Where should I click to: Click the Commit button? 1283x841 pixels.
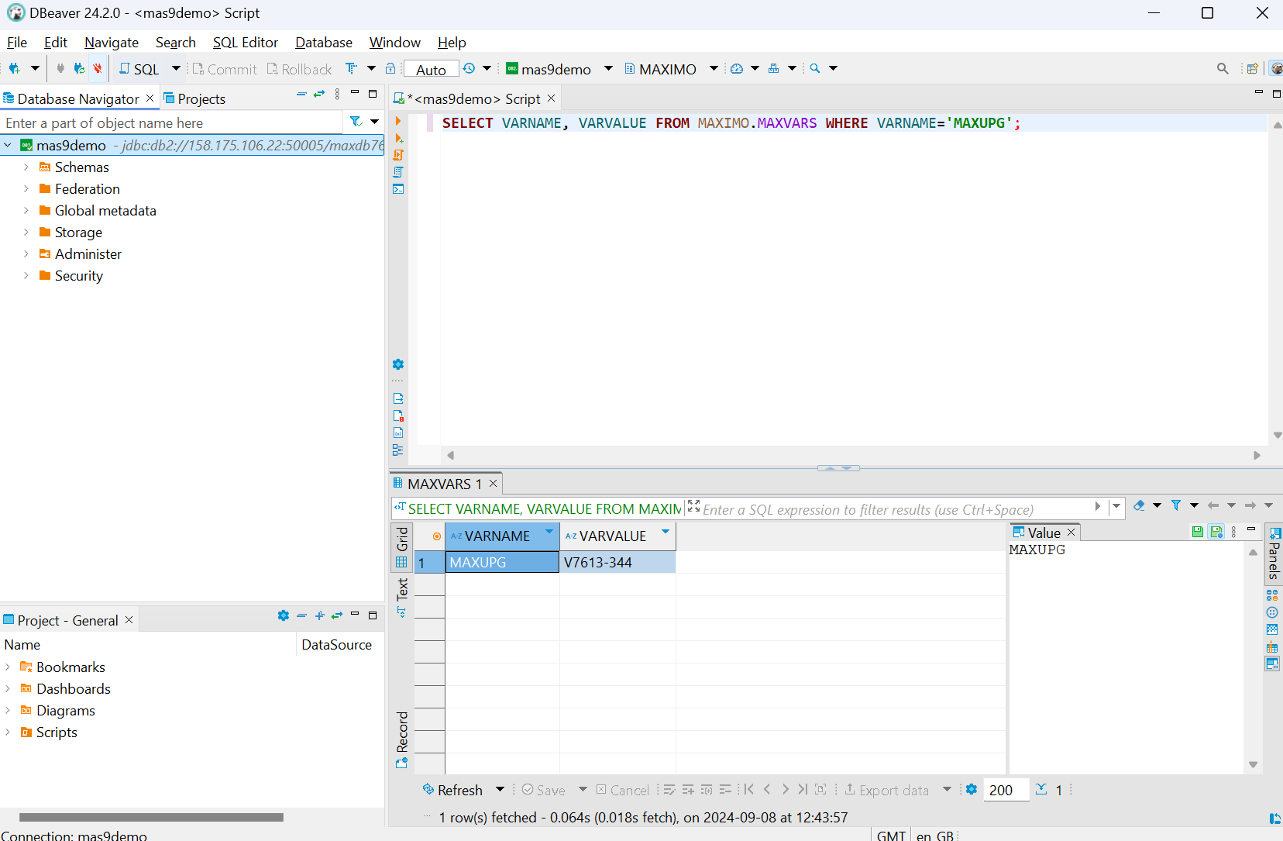pos(224,69)
